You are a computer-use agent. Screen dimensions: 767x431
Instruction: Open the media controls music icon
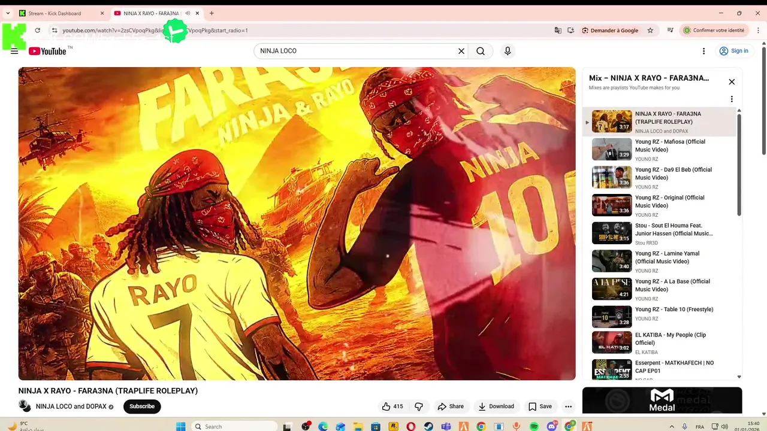click(670, 31)
